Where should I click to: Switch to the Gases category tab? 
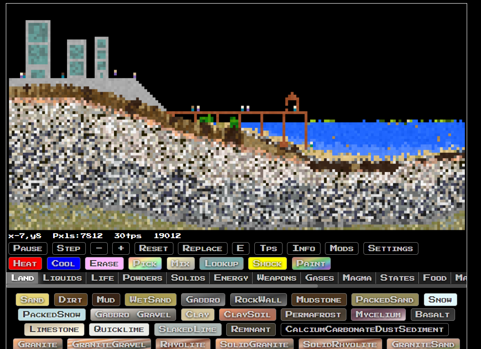[319, 278]
